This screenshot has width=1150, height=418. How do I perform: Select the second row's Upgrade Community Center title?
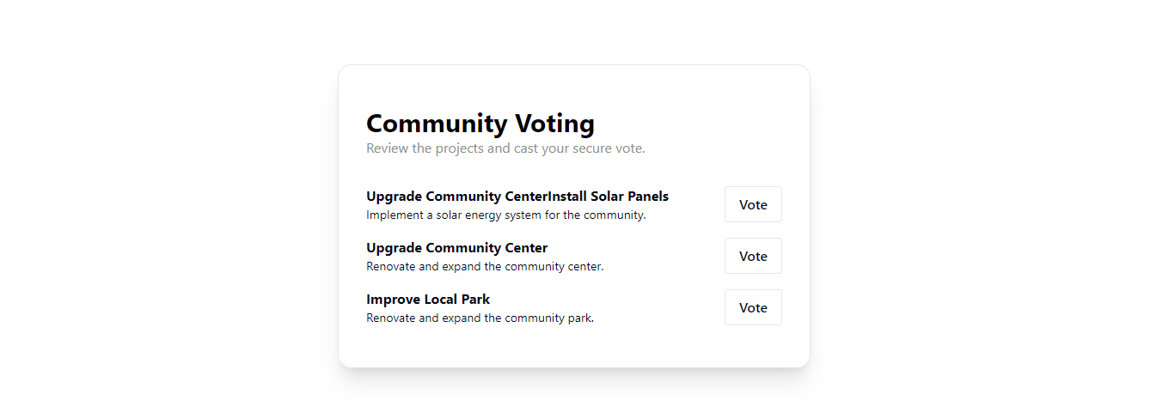pos(456,248)
